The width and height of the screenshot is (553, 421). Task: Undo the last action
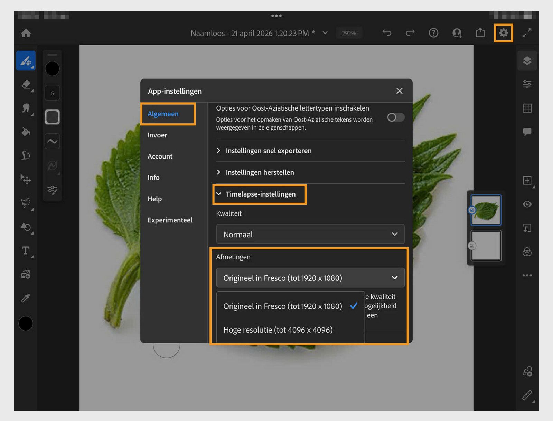387,33
